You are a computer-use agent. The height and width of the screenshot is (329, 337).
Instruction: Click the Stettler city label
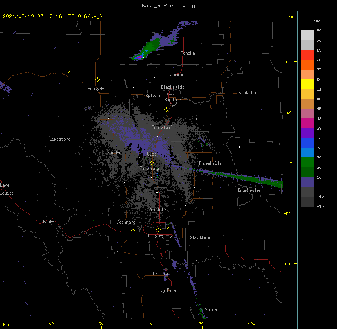[247, 93]
